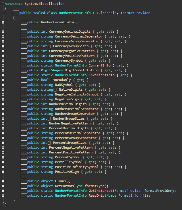Screen dimensions: 182x210
Task: Expand plus box beside DigitSubstitution
Action: pos(3,70)
